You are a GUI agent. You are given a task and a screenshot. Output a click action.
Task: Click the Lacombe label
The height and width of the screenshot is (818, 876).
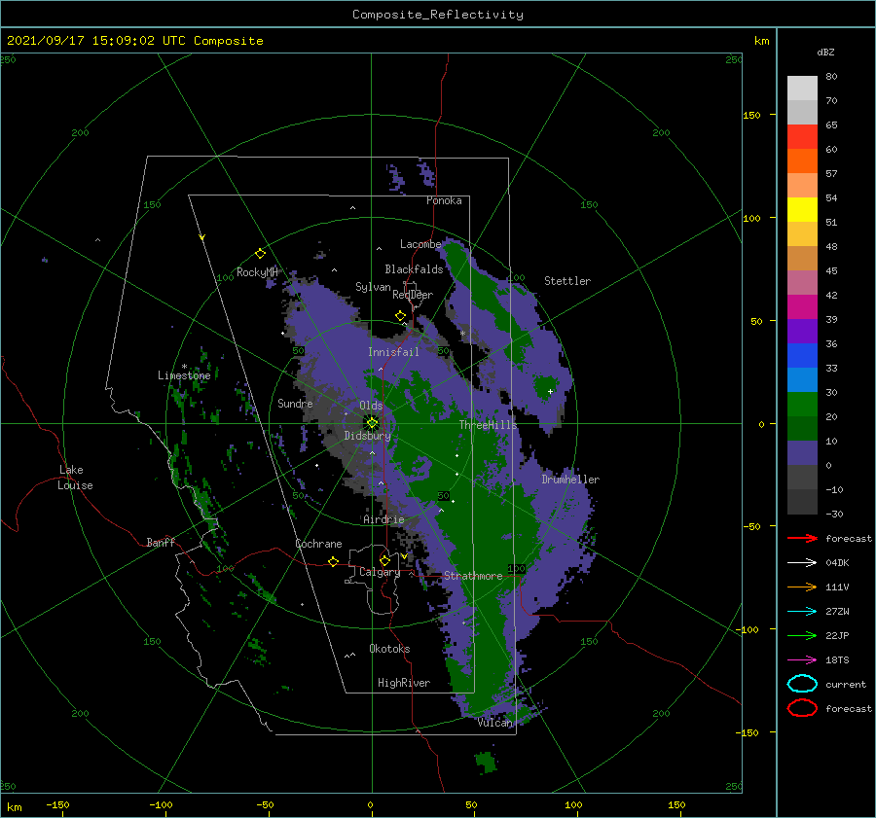pos(420,244)
